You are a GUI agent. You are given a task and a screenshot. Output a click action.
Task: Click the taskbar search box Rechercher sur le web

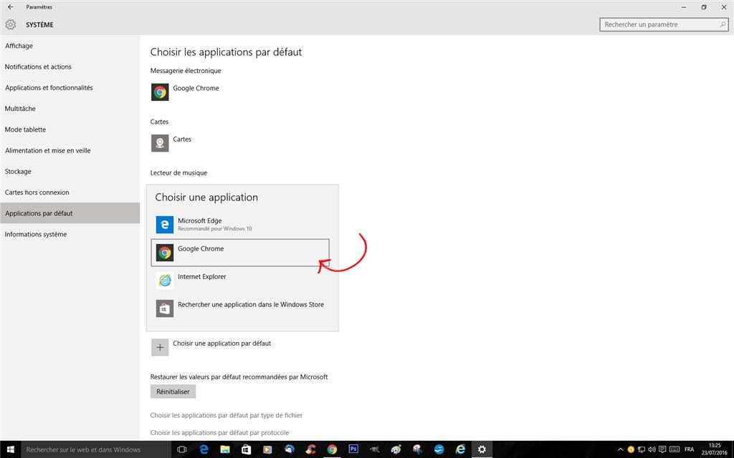click(96, 449)
